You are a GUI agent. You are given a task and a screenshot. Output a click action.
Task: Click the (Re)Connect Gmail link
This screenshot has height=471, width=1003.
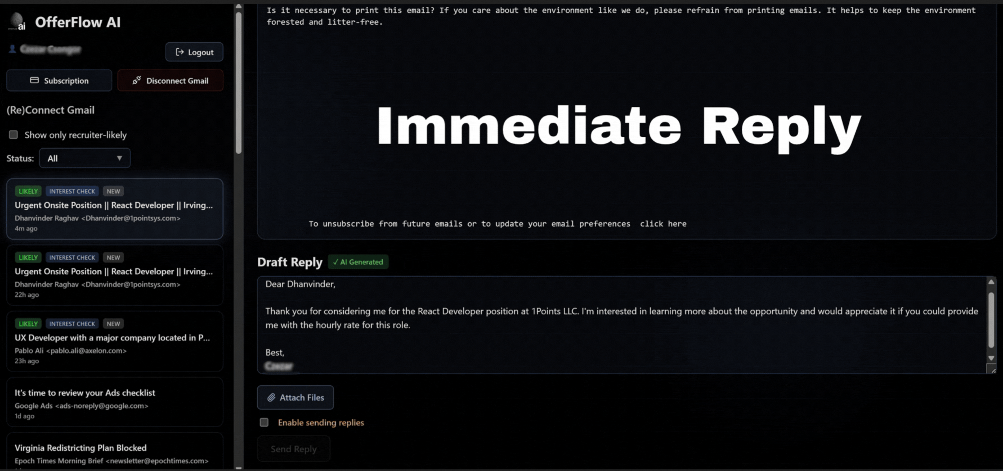(x=50, y=110)
